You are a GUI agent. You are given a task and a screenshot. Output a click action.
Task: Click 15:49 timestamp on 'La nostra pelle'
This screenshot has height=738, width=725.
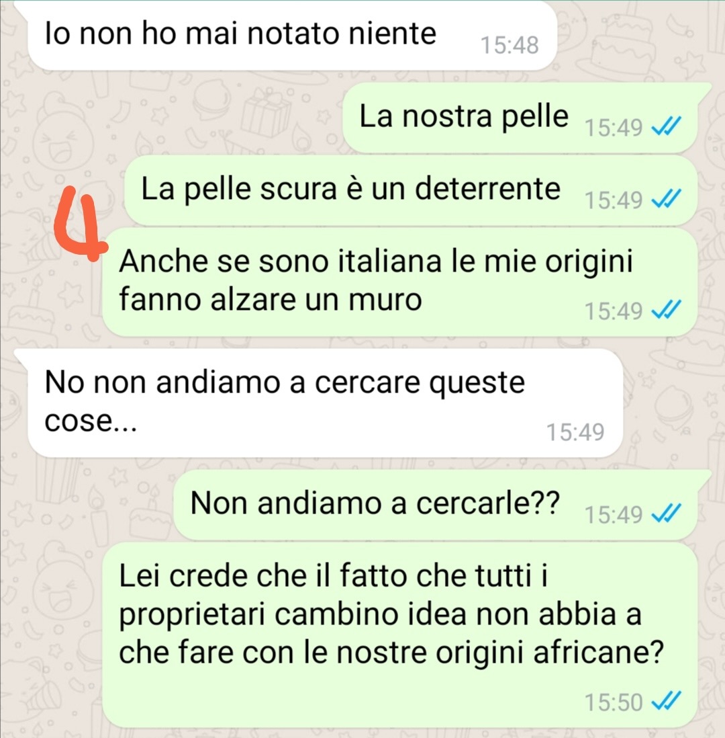pyautogui.click(x=614, y=127)
